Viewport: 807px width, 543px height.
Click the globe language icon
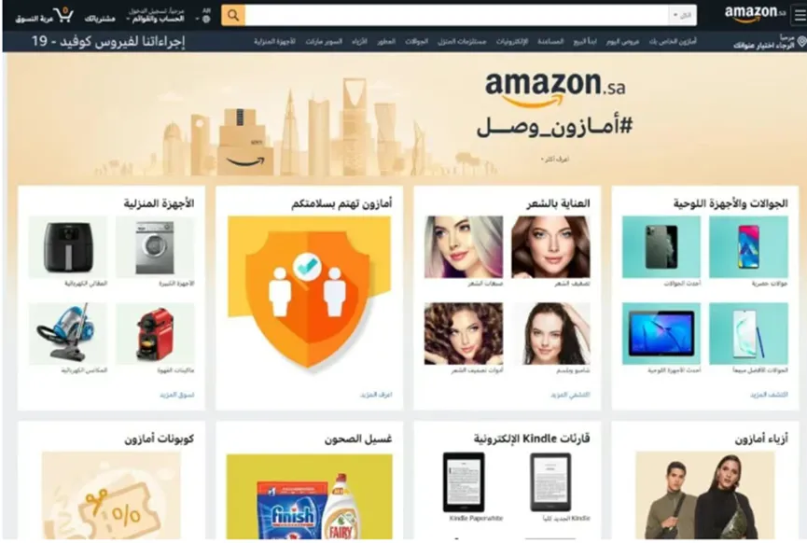tap(206, 20)
